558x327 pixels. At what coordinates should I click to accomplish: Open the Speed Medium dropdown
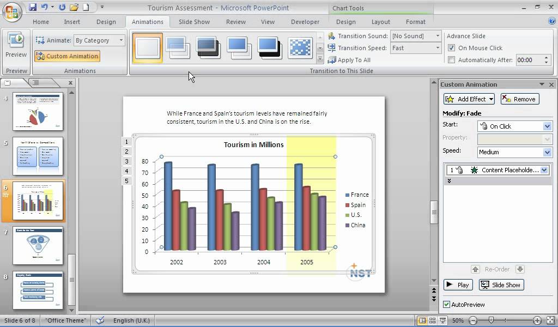(x=547, y=152)
